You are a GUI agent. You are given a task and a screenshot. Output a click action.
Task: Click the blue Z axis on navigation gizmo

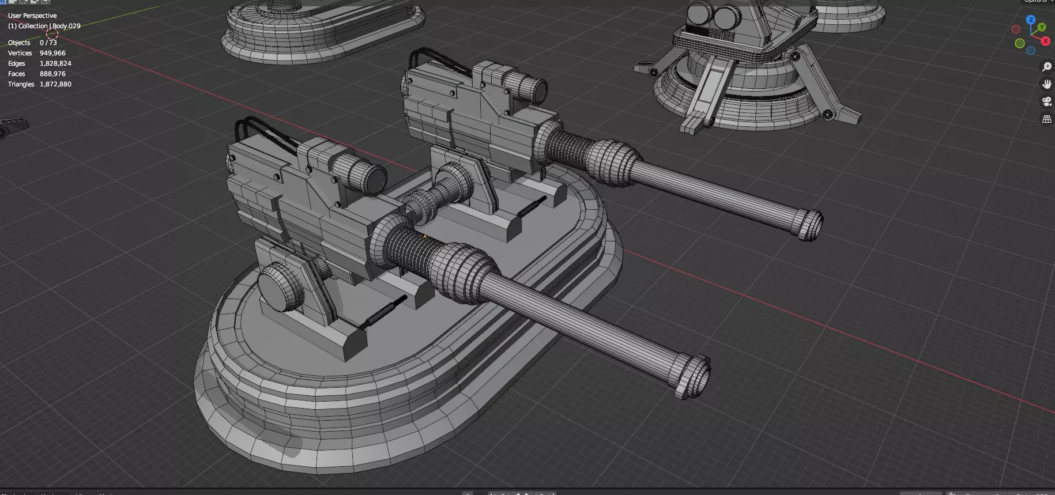point(1031,20)
